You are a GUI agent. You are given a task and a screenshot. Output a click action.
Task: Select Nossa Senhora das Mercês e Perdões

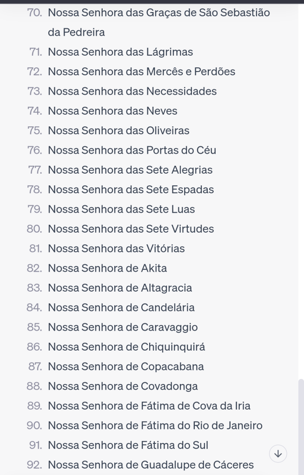point(141,72)
